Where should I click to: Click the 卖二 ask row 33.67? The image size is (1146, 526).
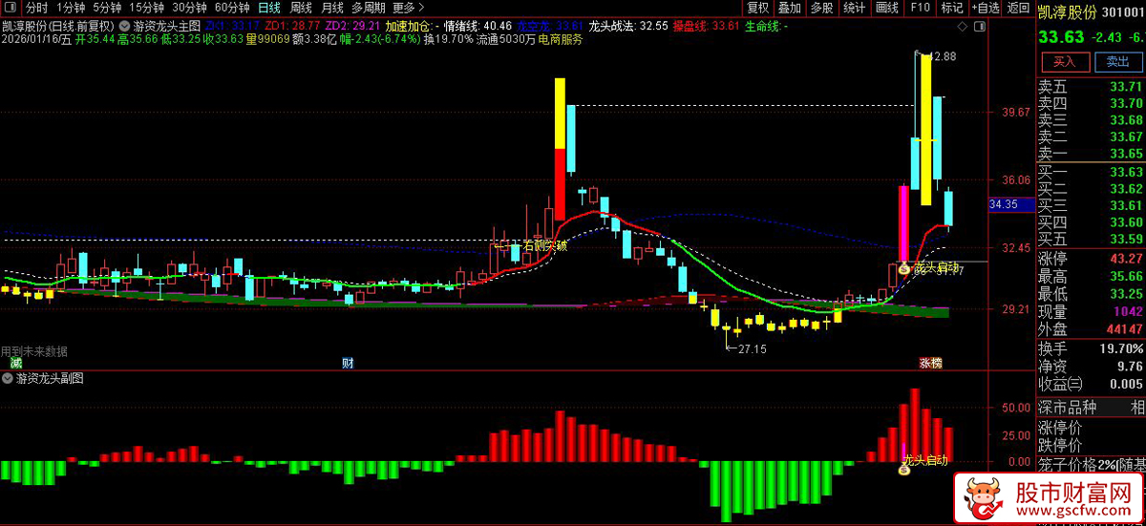(1092, 137)
